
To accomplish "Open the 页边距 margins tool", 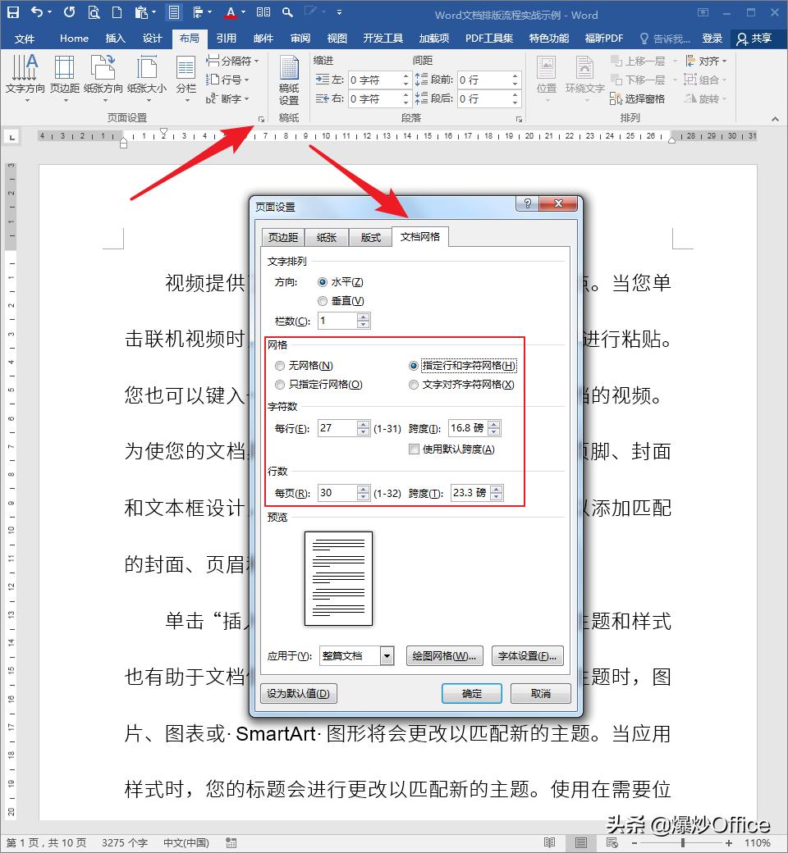I will [66, 78].
